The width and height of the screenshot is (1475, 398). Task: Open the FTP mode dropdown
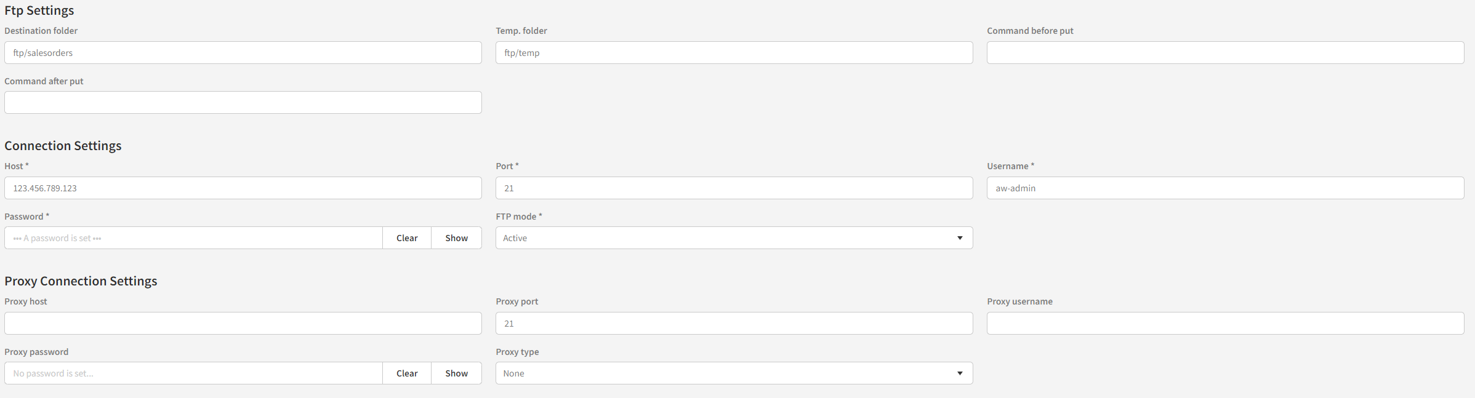726,238
